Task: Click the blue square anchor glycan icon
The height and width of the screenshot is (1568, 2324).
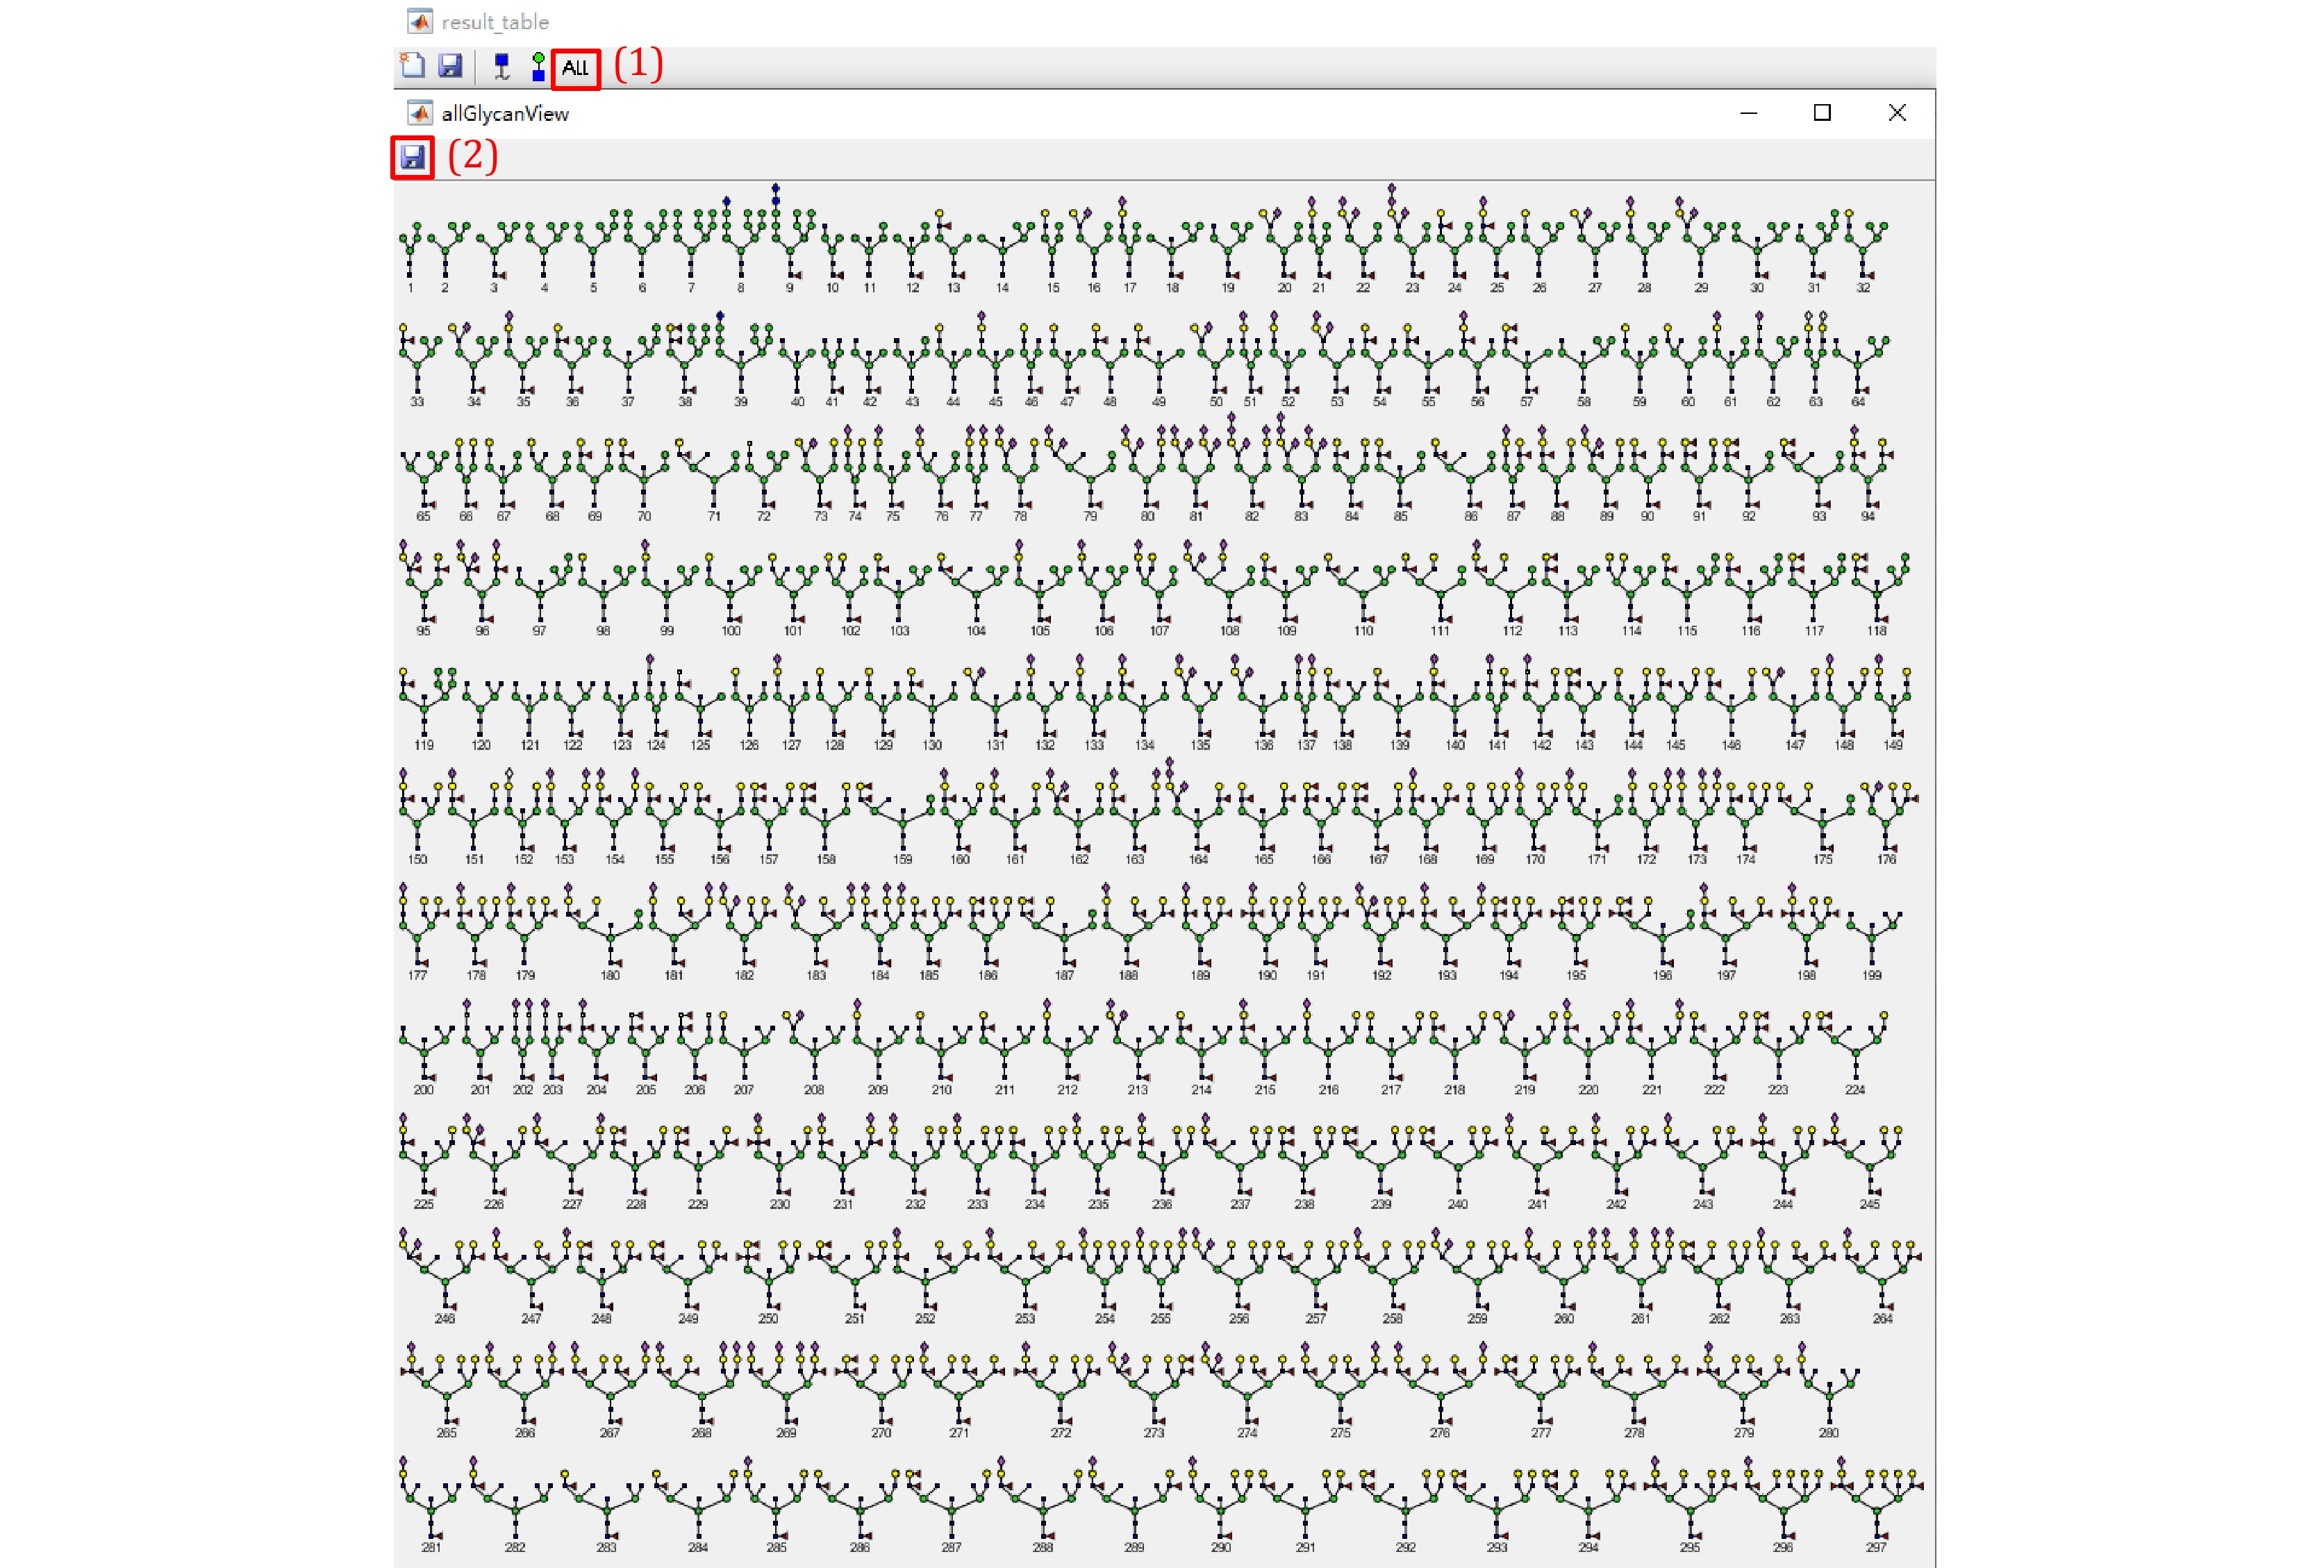Action: point(502,66)
